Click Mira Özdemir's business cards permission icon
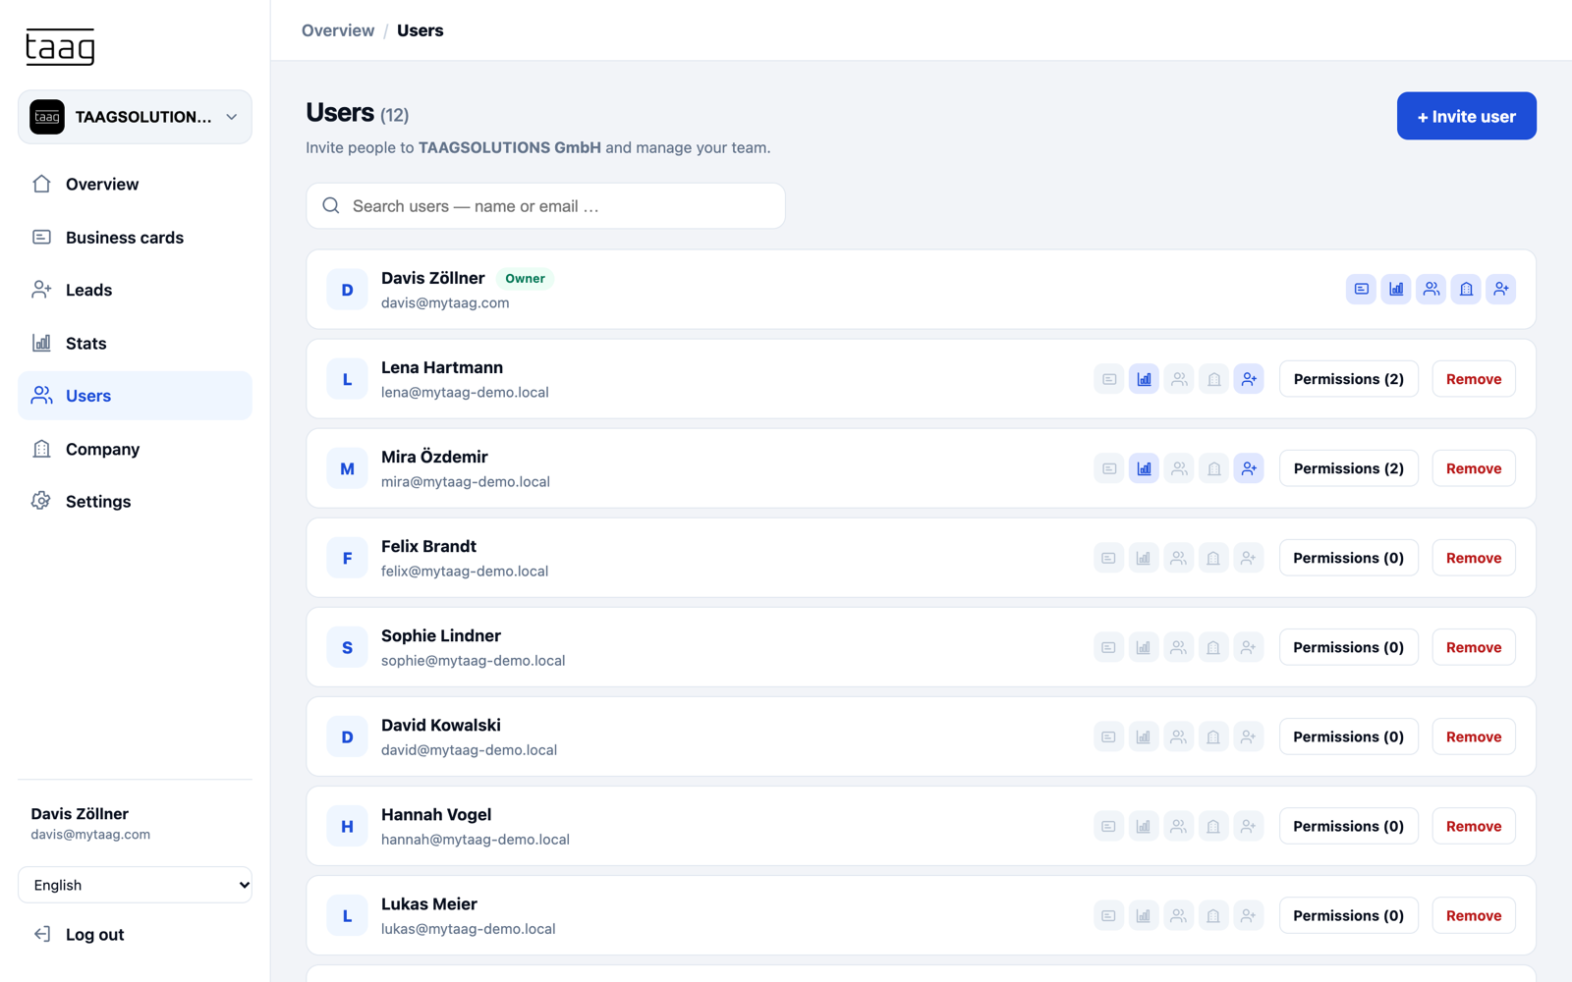The height and width of the screenshot is (982, 1572). (x=1109, y=468)
